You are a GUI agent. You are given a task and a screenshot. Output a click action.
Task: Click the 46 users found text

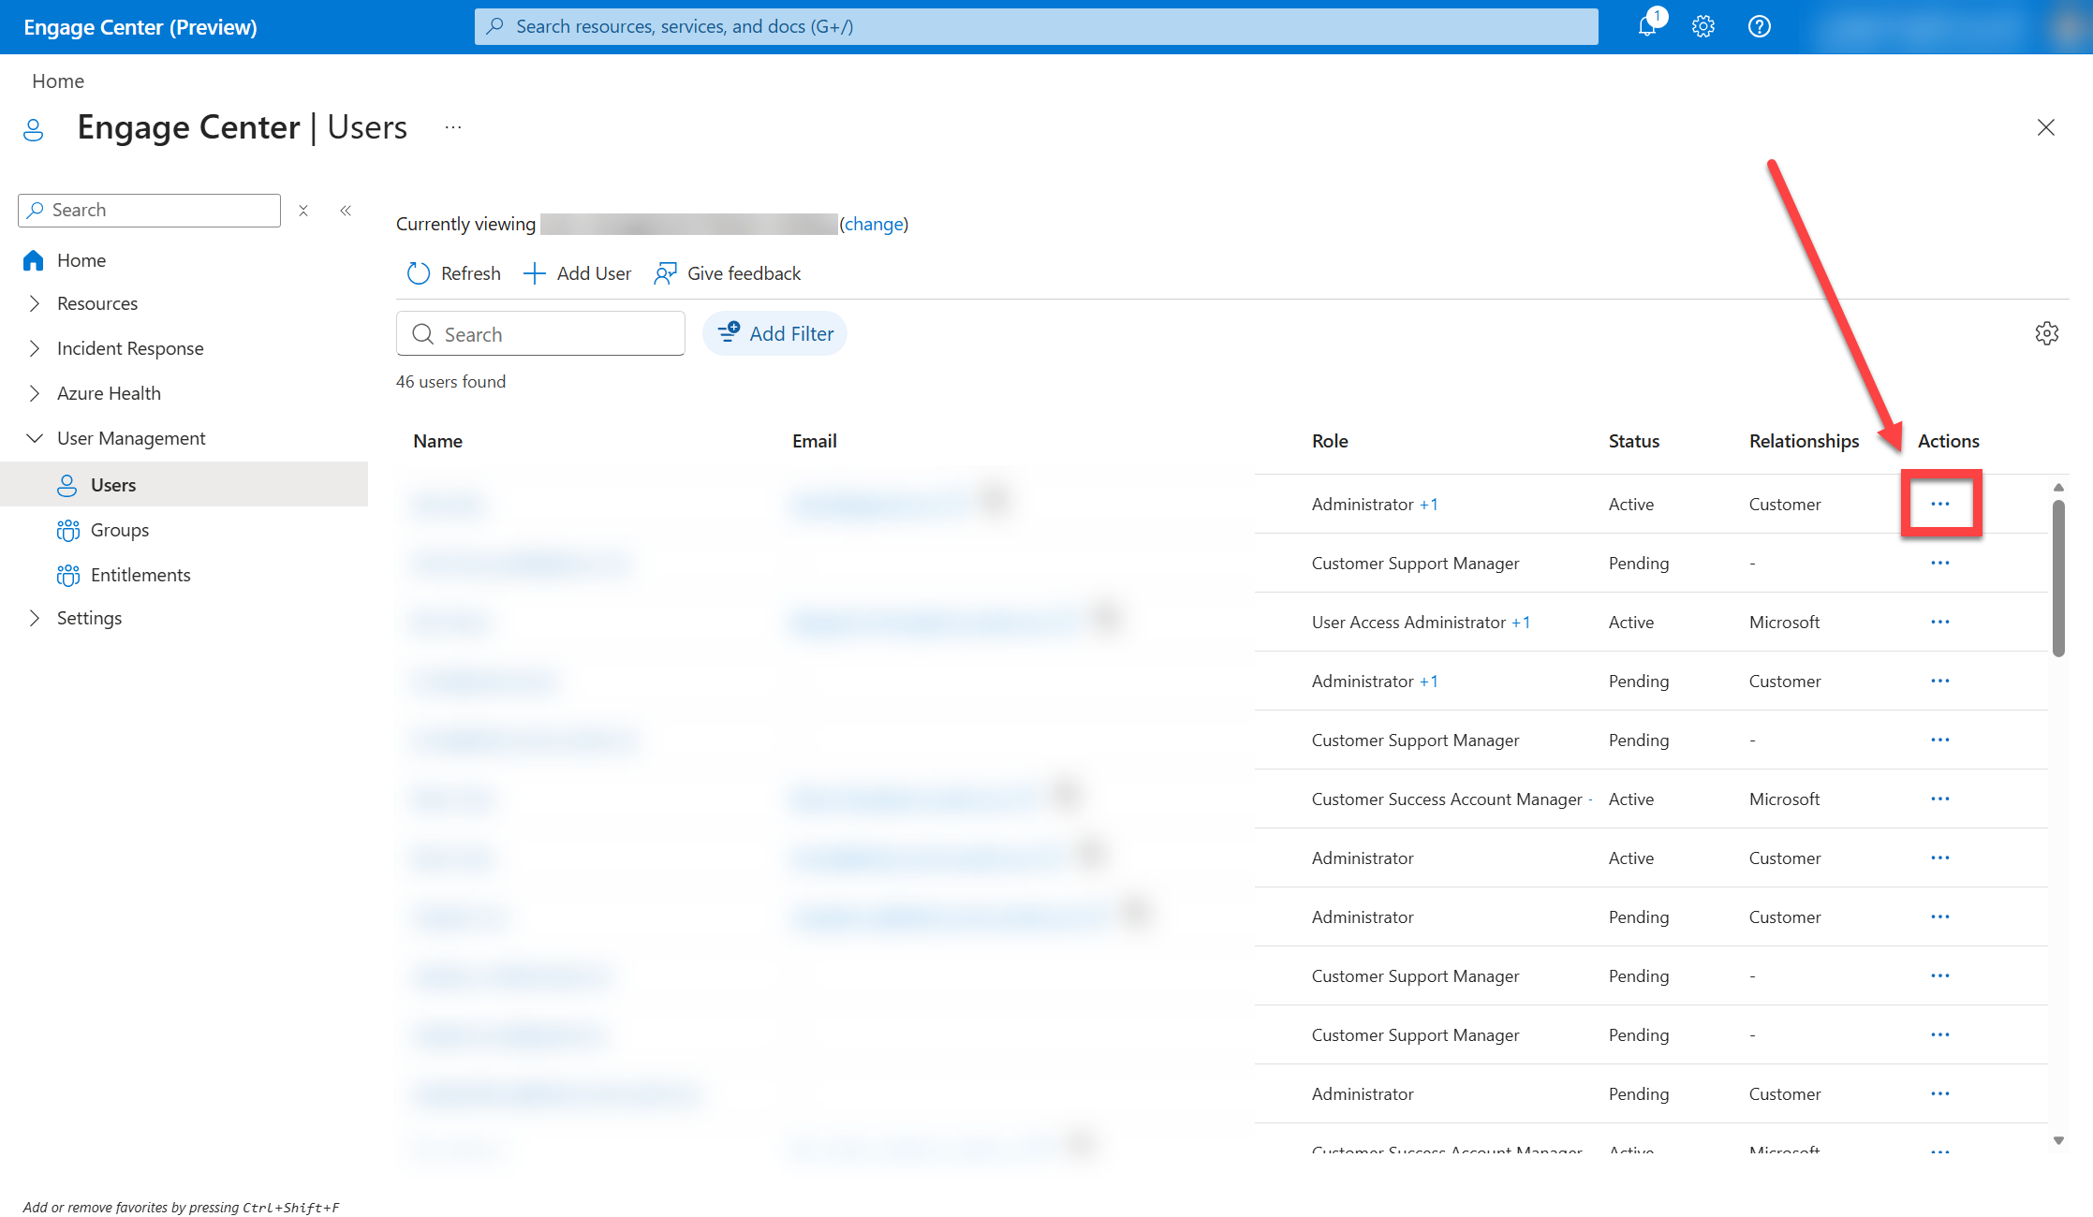[x=450, y=381]
